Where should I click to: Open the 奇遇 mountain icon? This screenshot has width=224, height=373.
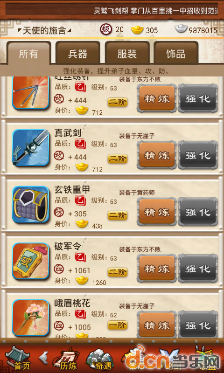tap(100, 359)
